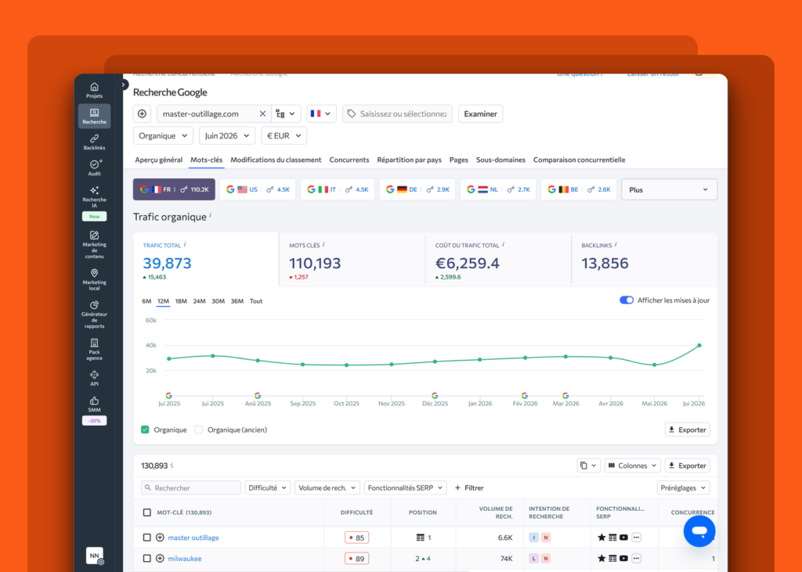802x572 pixels.
Task: Open the blue chat support bubble
Action: point(699,531)
